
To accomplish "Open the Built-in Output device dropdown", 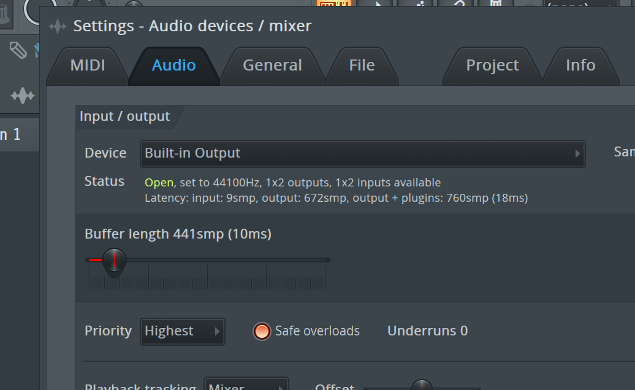I will pos(362,153).
